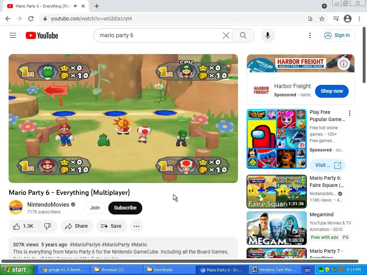Open Megamind movie thumbnail
The width and height of the screenshot is (367, 275).
point(277,228)
